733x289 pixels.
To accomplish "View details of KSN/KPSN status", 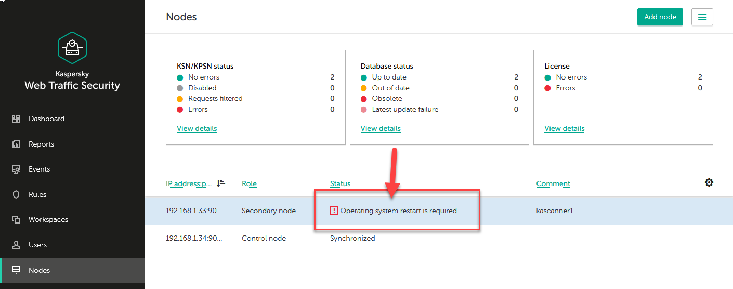I will point(197,128).
